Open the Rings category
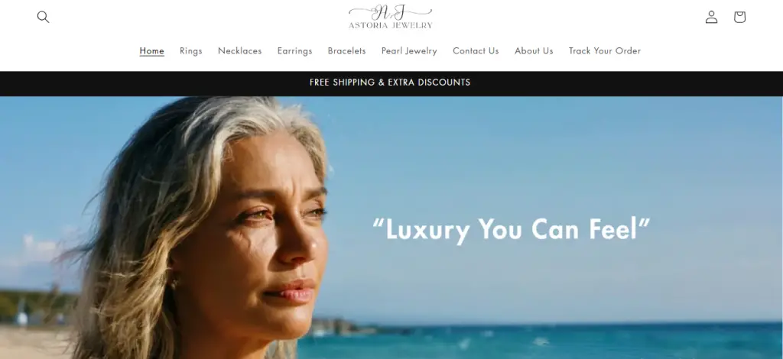This screenshot has height=359, width=783. pos(190,51)
